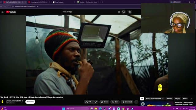Open the Lyrical Lemonade channel avatar
The height and width of the screenshot is (110, 196).
point(2,102)
